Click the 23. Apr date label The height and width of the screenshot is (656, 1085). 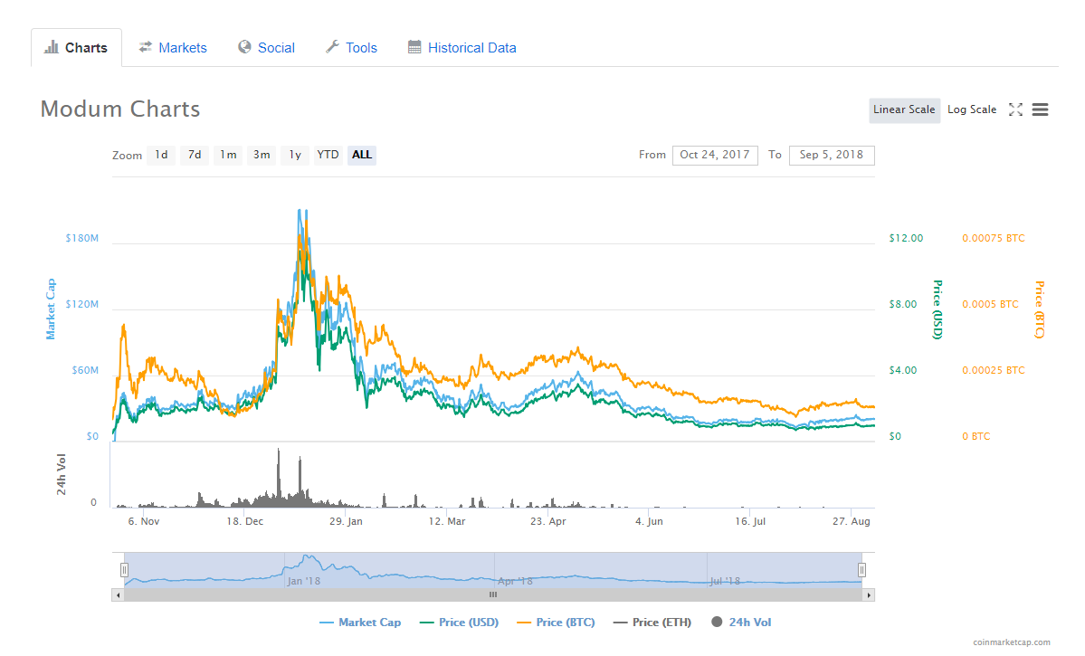[548, 521]
